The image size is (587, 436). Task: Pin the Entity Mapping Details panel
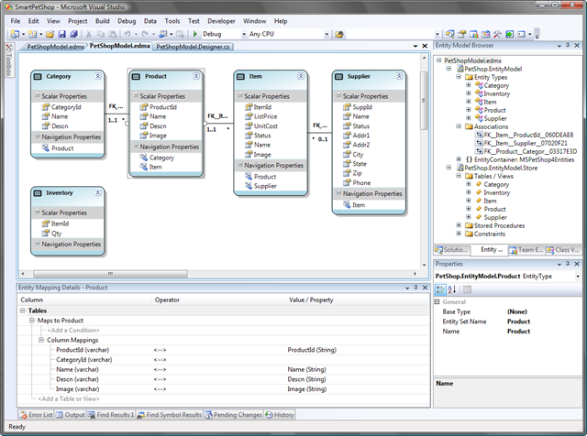tap(415, 288)
